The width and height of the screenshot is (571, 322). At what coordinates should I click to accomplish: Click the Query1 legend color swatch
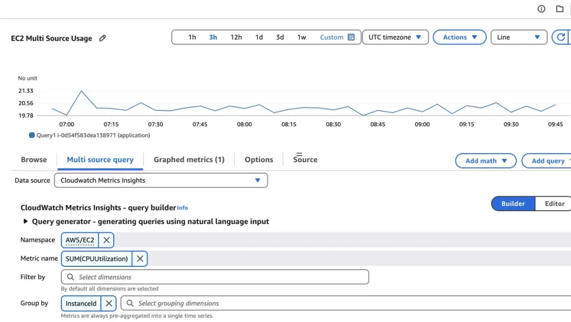(32, 135)
